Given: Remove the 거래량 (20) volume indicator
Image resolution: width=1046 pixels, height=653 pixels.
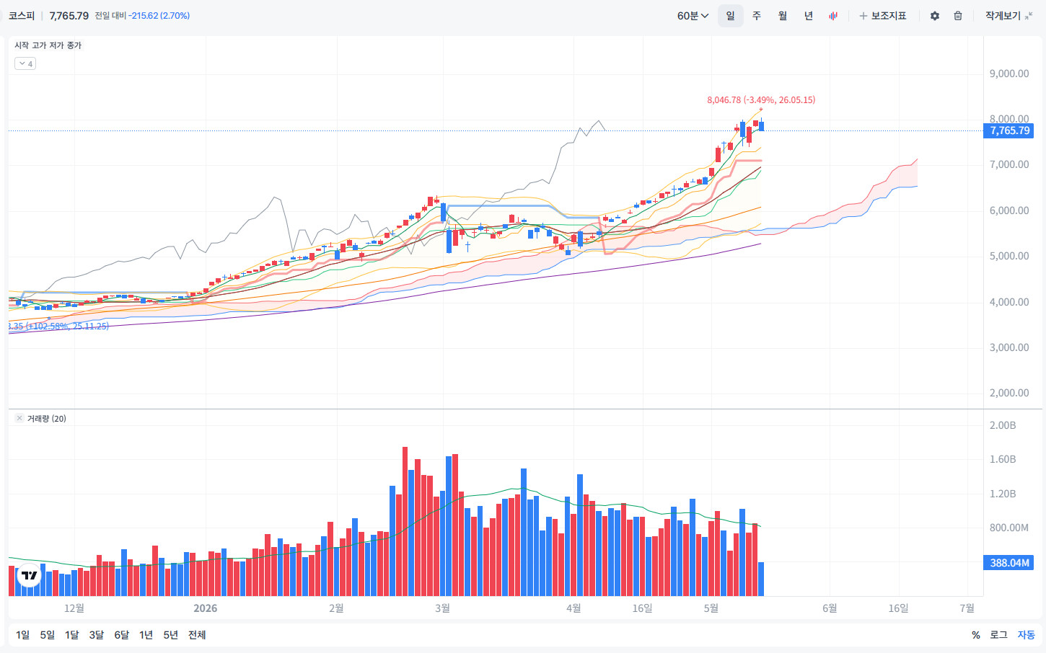Looking at the screenshot, I should (x=19, y=419).
